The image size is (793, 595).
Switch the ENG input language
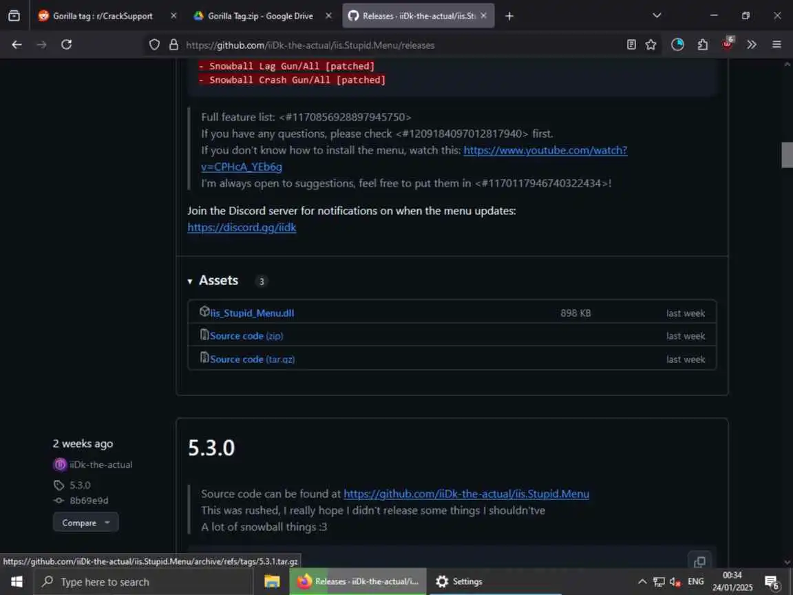point(695,581)
